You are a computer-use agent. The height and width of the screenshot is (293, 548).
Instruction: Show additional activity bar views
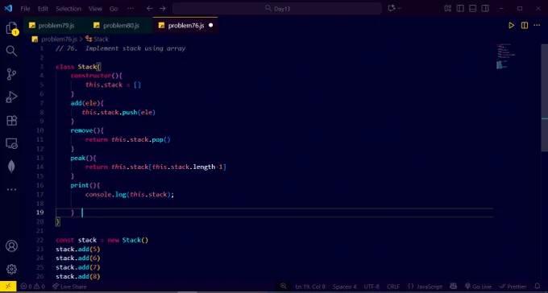click(x=11, y=190)
